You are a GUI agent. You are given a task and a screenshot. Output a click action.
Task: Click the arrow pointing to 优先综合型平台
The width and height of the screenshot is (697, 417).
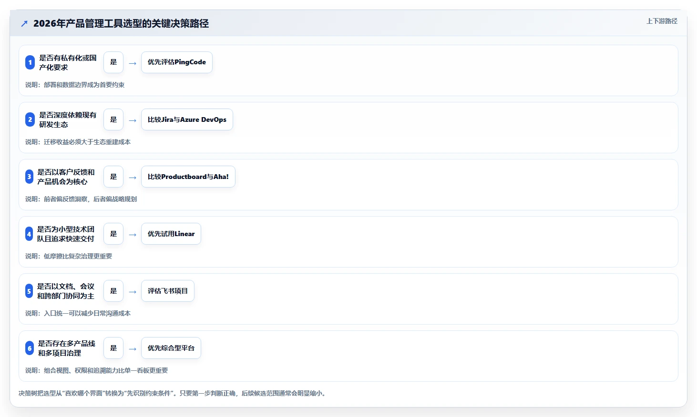point(133,349)
